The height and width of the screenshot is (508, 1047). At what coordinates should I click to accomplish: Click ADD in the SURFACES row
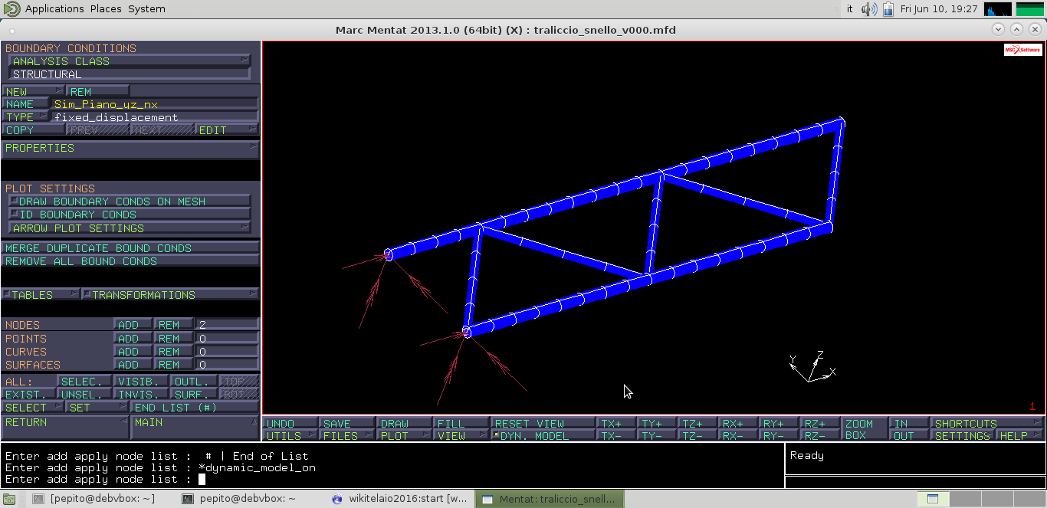click(x=133, y=365)
